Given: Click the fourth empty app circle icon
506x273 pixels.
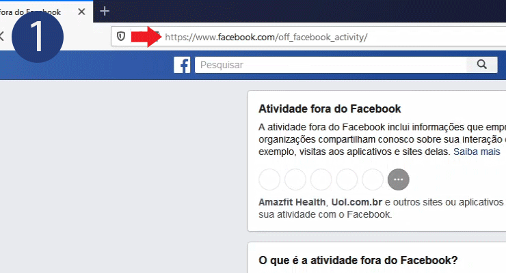Looking at the screenshot, I should (347, 179).
